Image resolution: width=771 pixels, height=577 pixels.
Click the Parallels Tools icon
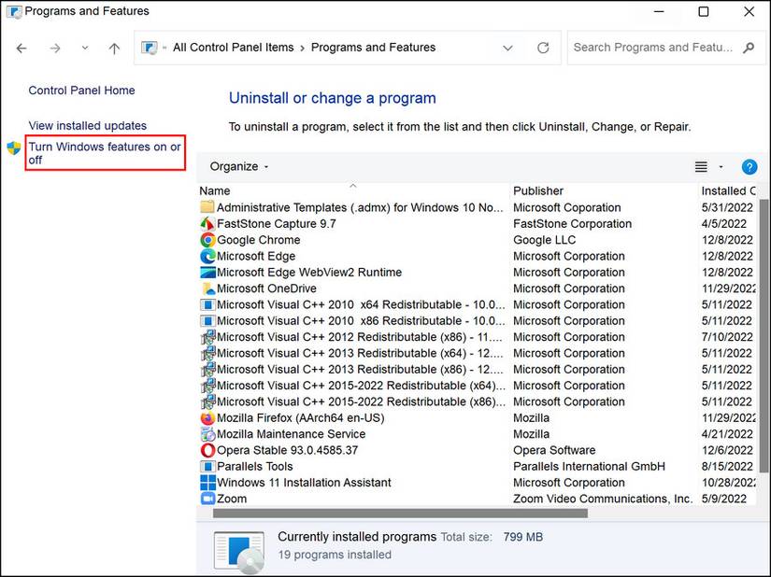[207, 466]
